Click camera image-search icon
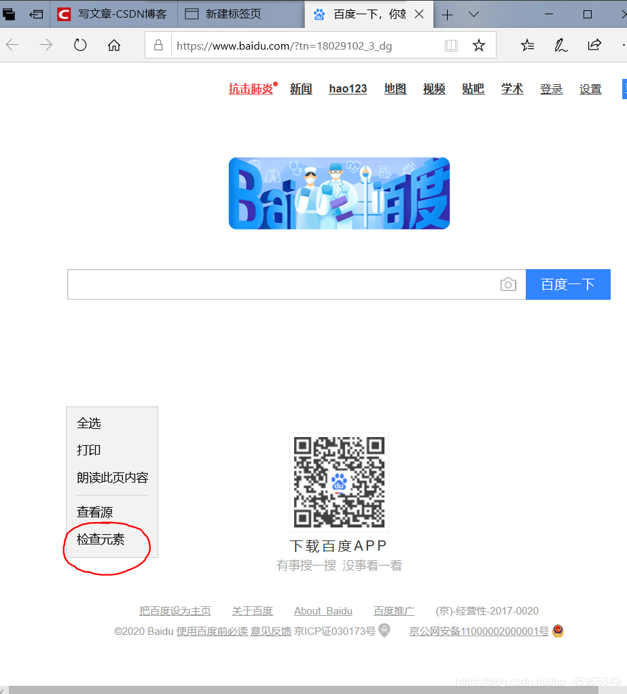The height and width of the screenshot is (694, 627). tap(508, 284)
